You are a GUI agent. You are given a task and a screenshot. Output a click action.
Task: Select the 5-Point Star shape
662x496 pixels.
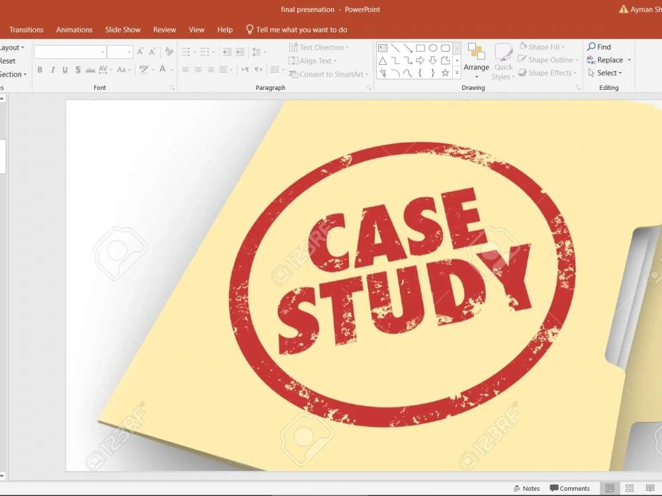445,73
